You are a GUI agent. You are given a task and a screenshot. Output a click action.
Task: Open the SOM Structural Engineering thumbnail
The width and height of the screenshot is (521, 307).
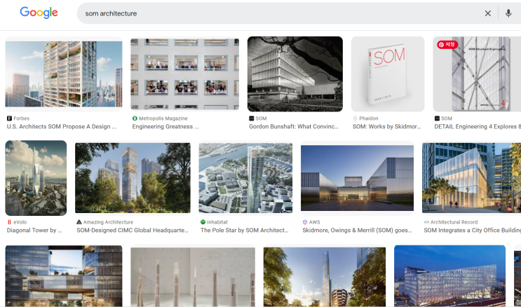(477, 74)
